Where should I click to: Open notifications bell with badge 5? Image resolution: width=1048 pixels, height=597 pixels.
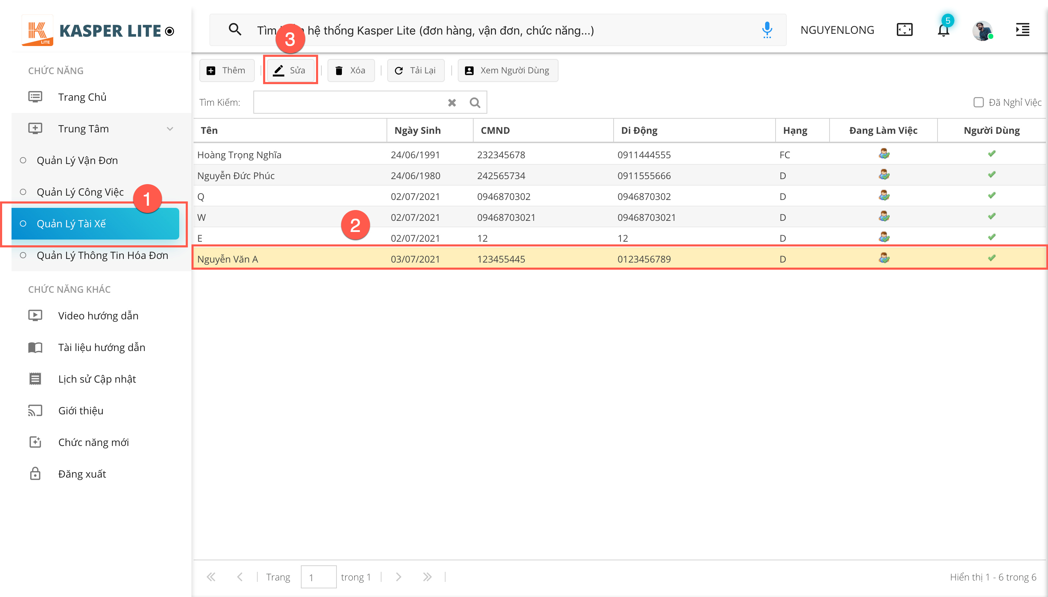point(943,30)
